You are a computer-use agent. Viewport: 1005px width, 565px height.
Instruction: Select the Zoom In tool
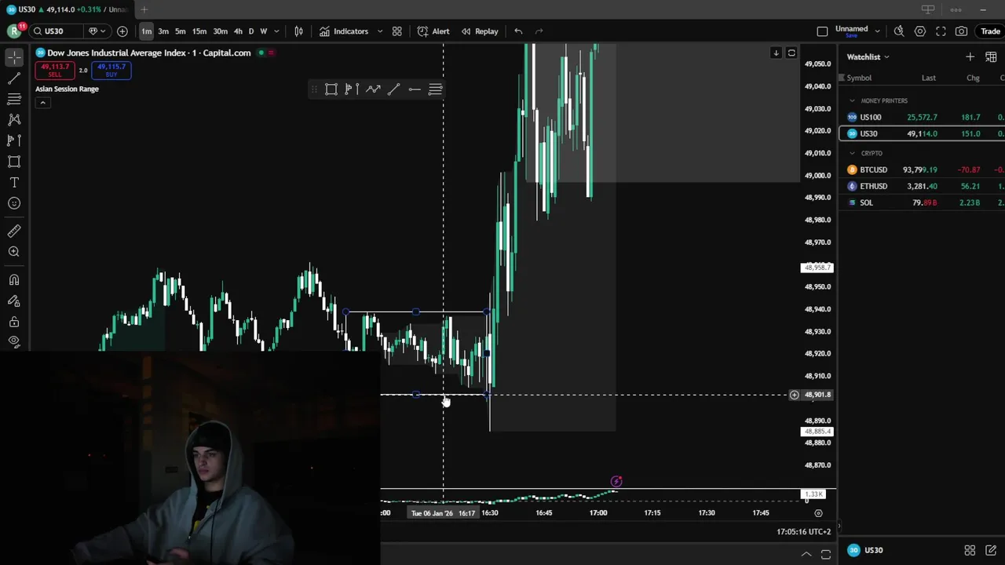pyautogui.click(x=14, y=252)
